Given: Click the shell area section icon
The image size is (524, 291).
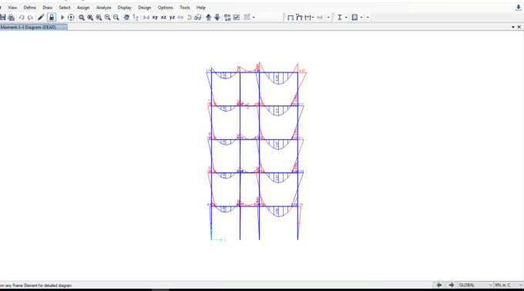Looking at the screenshot, I should 355,18.
